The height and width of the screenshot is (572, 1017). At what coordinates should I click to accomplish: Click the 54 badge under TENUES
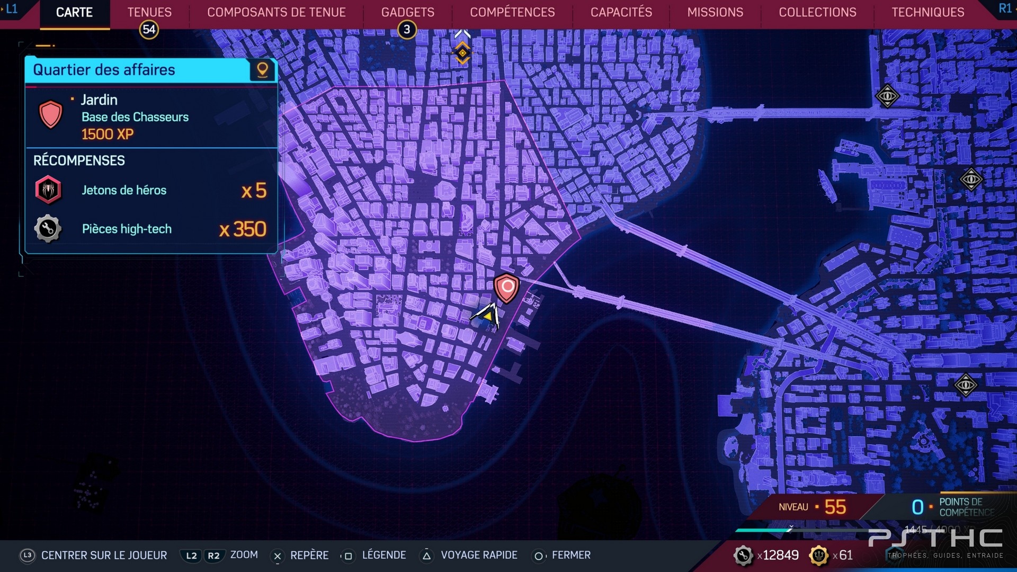(149, 30)
